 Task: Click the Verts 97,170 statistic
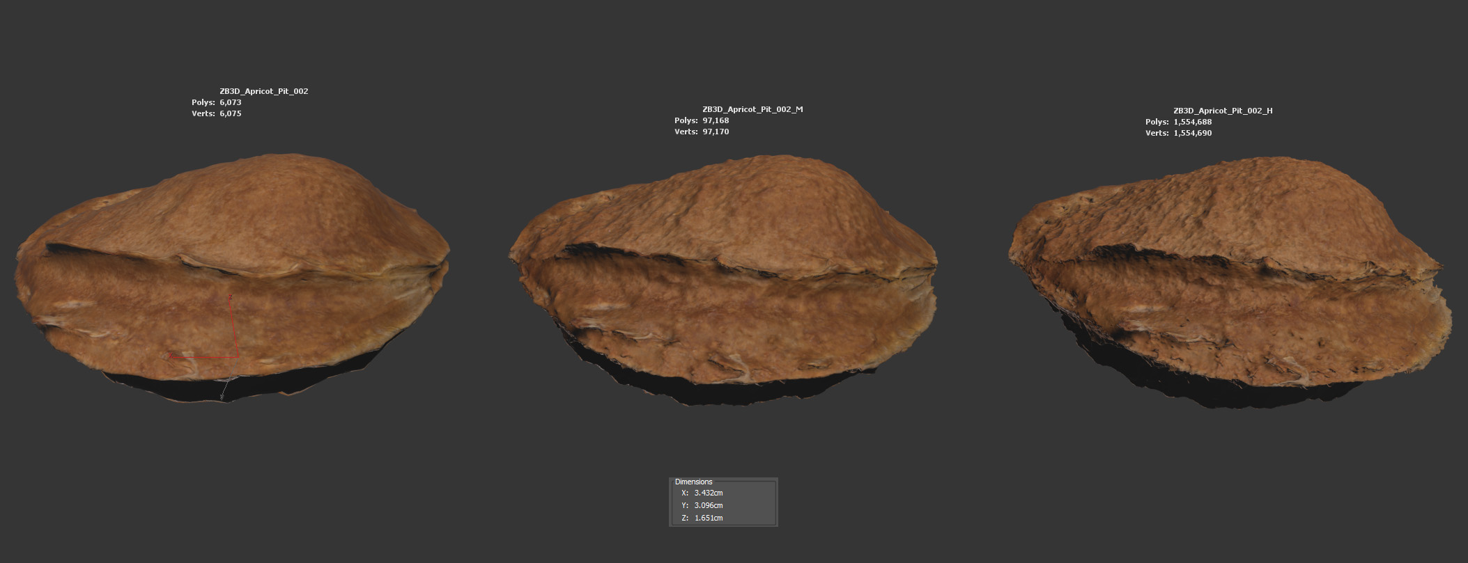(x=716, y=132)
